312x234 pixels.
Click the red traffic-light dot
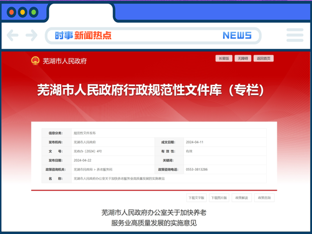(11, 11)
